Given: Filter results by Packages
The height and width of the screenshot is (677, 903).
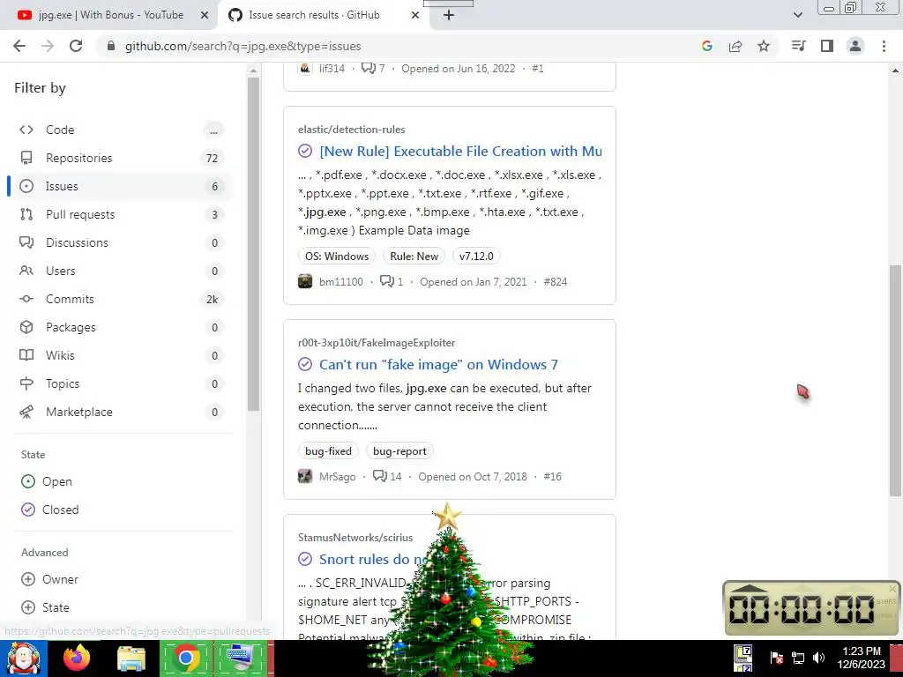Looking at the screenshot, I should 120,327.
